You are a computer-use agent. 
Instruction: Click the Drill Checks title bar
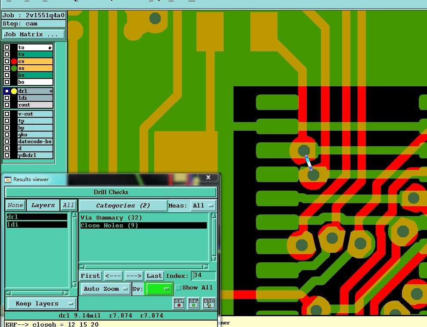111,192
